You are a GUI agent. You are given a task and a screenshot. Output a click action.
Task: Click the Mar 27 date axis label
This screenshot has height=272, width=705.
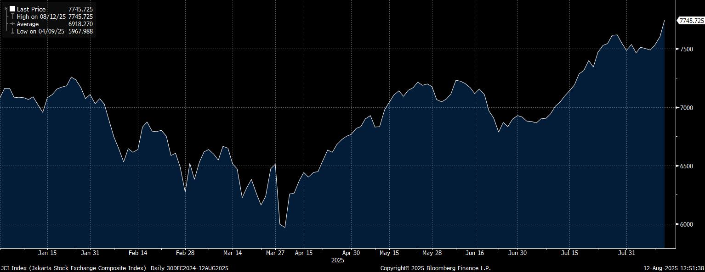(275, 253)
